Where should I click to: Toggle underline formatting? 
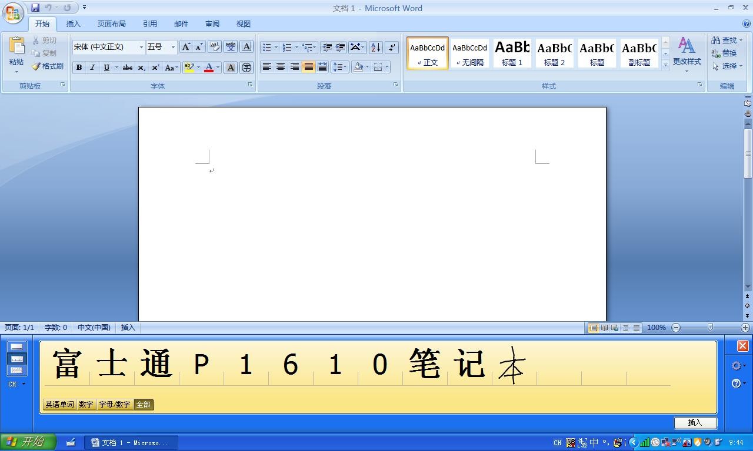click(106, 68)
